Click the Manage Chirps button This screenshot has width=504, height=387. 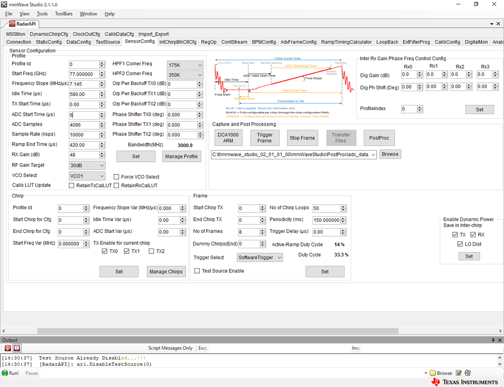click(166, 272)
